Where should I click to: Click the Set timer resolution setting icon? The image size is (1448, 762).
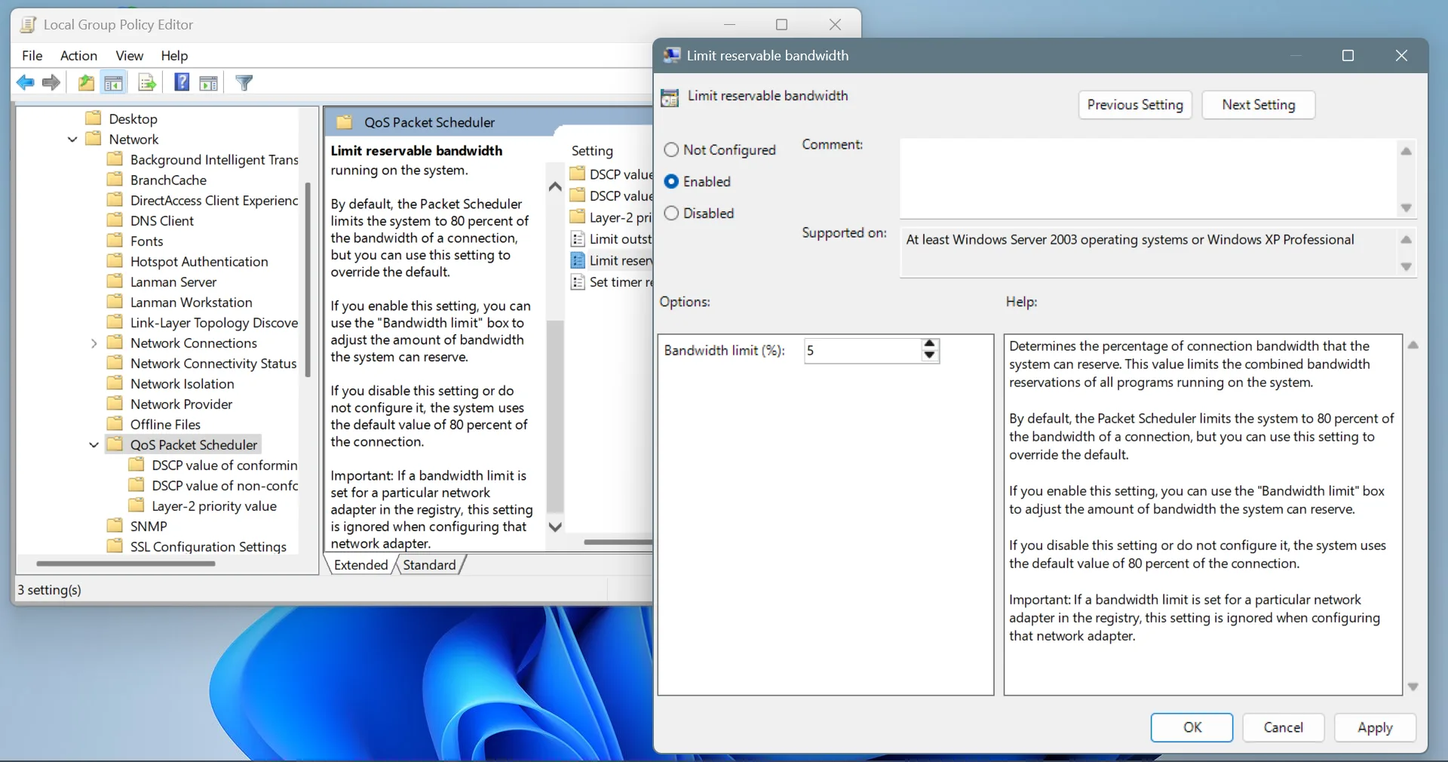point(578,282)
